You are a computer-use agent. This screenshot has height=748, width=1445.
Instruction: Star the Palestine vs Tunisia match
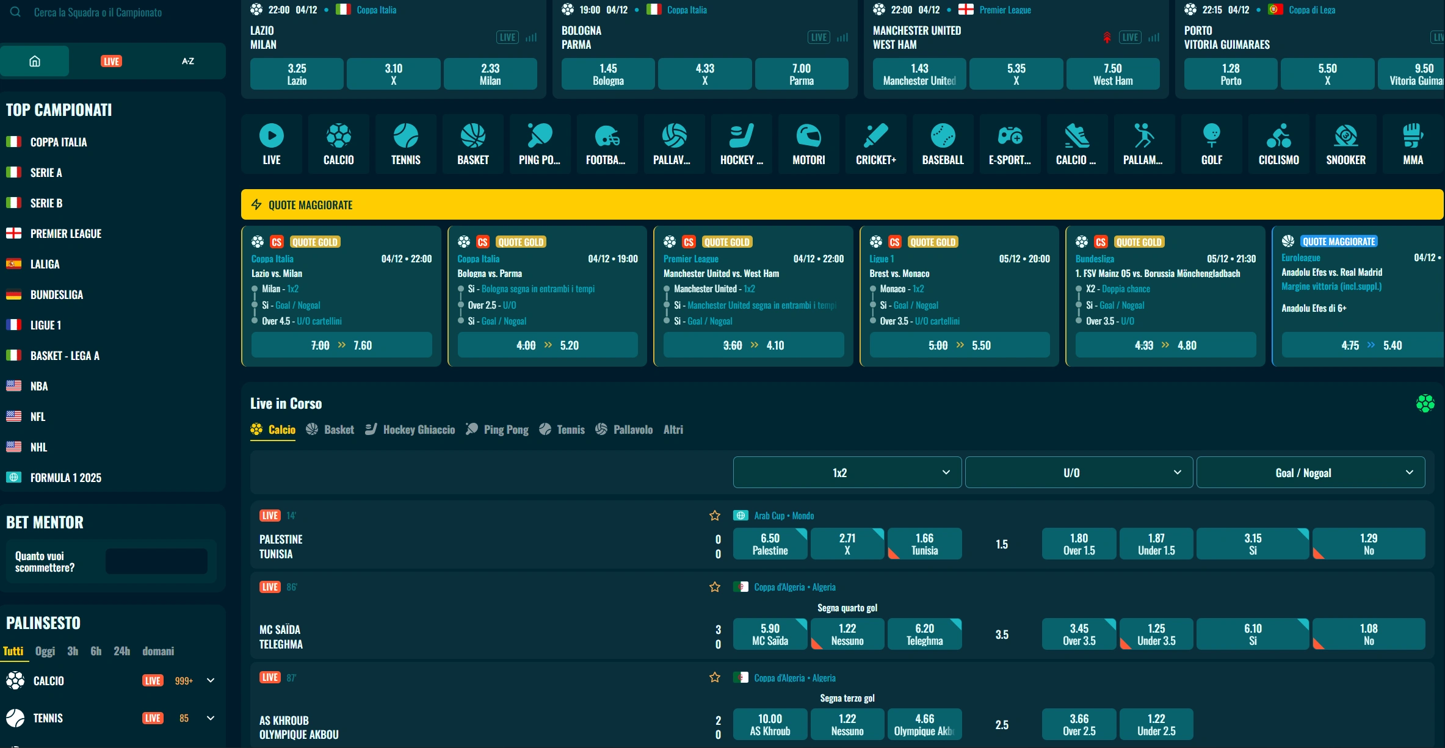[x=714, y=516]
